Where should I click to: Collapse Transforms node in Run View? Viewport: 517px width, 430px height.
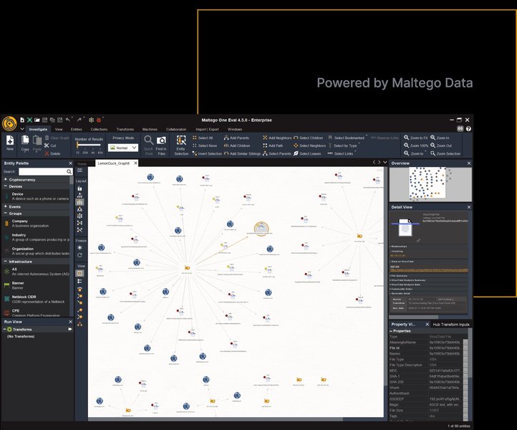[x=4, y=330]
